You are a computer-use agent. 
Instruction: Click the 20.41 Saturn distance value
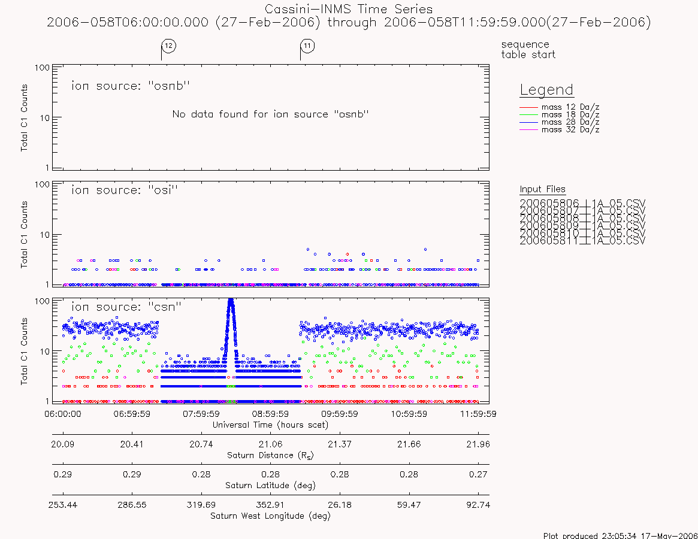(132, 444)
